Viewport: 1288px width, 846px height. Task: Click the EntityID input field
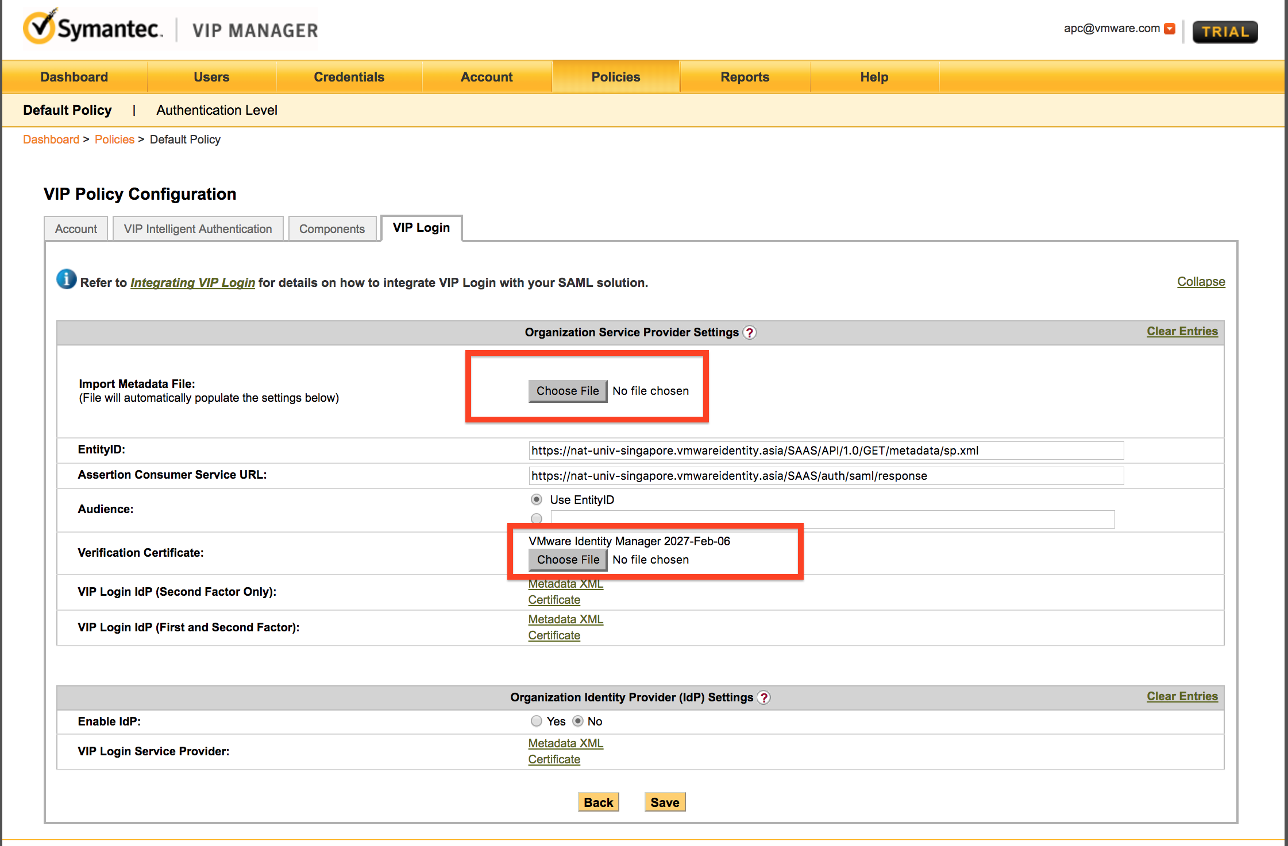(826, 451)
